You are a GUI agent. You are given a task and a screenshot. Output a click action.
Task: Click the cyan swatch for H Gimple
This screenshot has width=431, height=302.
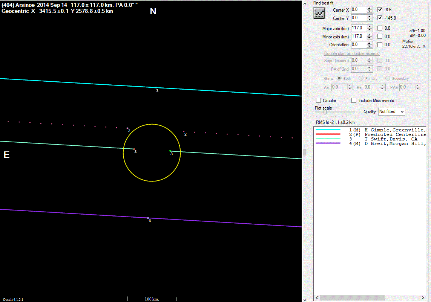[x=328, y=130]
